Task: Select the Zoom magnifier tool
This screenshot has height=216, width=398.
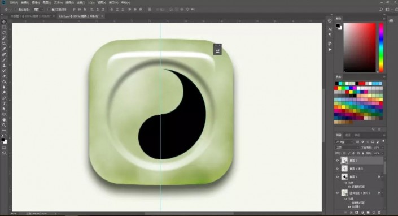Action: [4, 125]
